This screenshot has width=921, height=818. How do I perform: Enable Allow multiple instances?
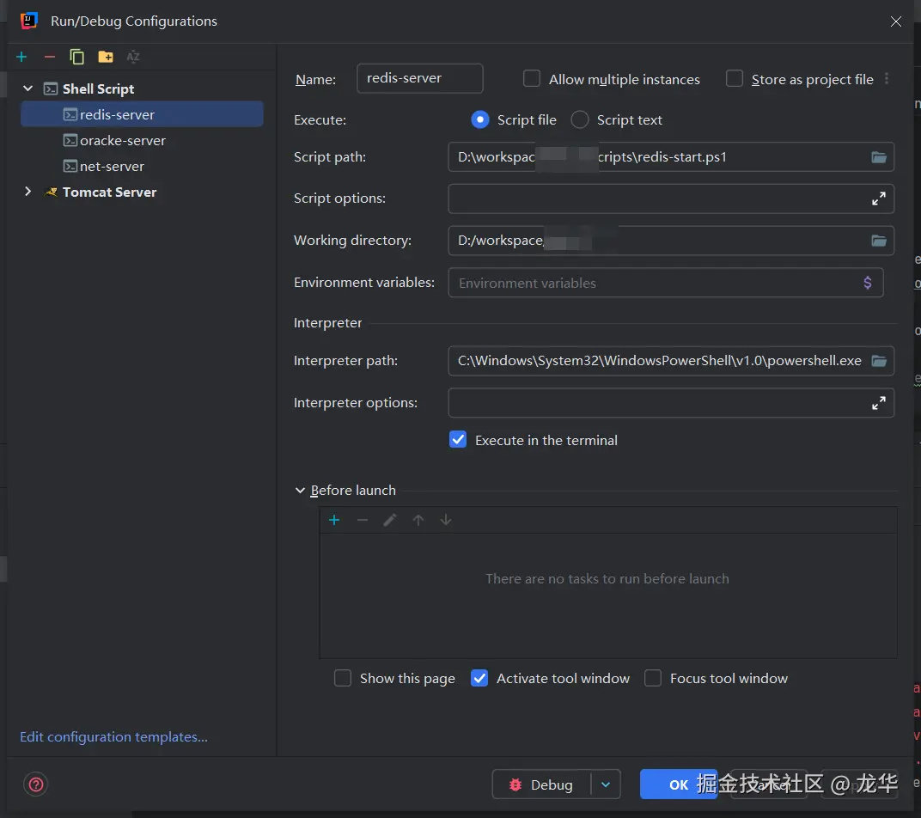532,79
